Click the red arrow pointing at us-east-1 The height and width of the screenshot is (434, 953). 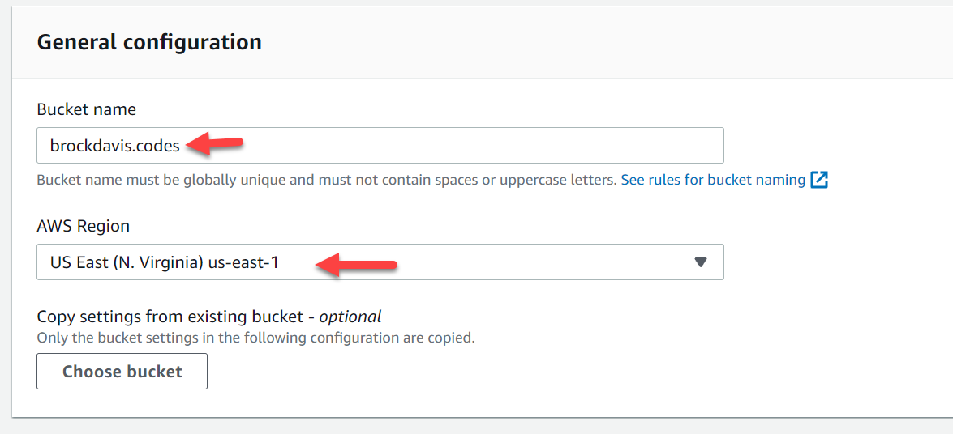(355, 265)
